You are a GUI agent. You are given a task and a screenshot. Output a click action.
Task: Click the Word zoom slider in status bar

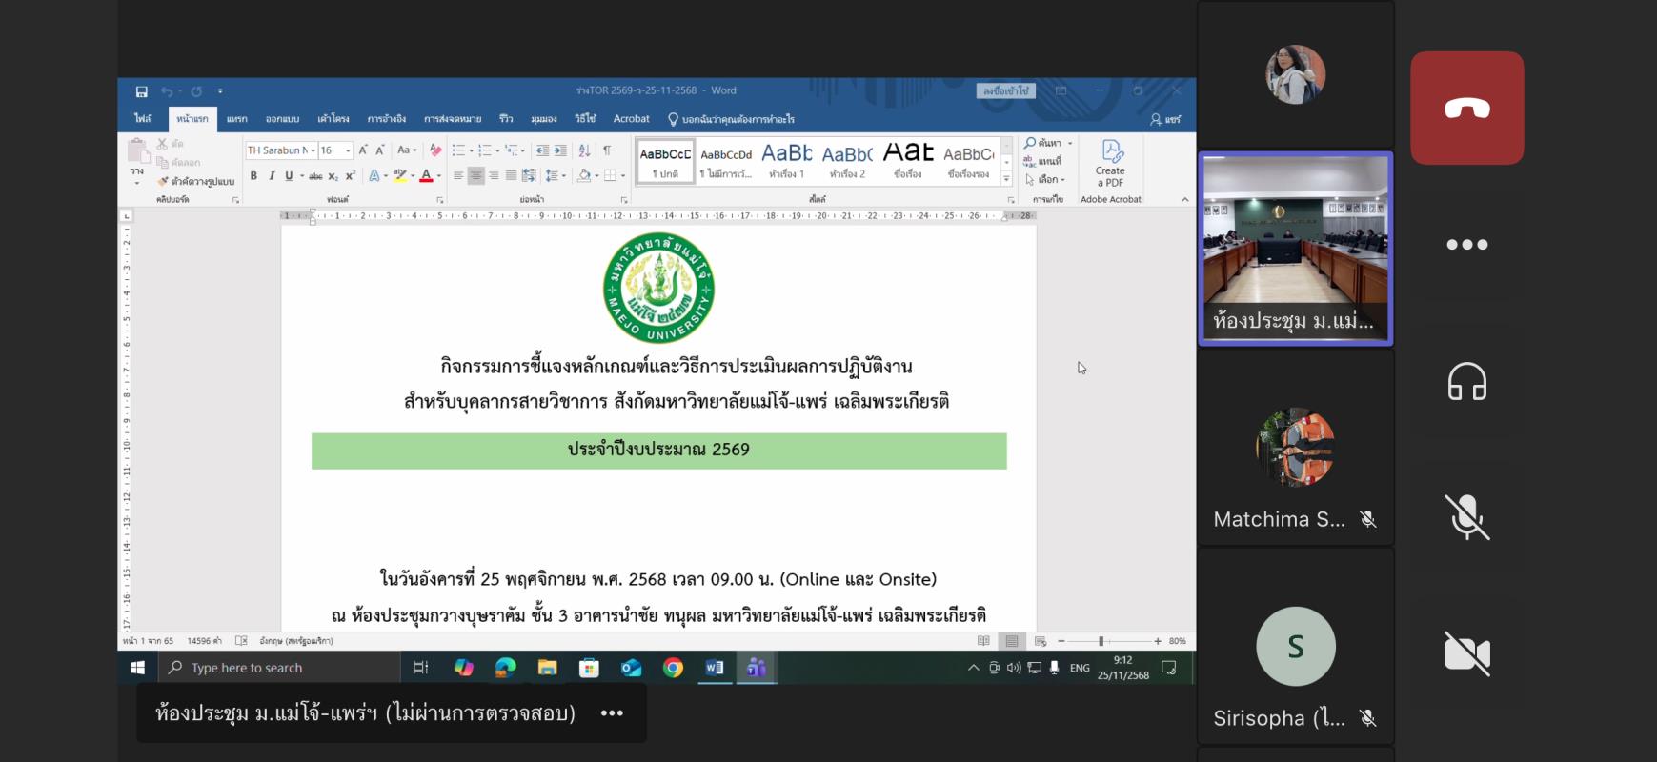(x=1101, y=641)
